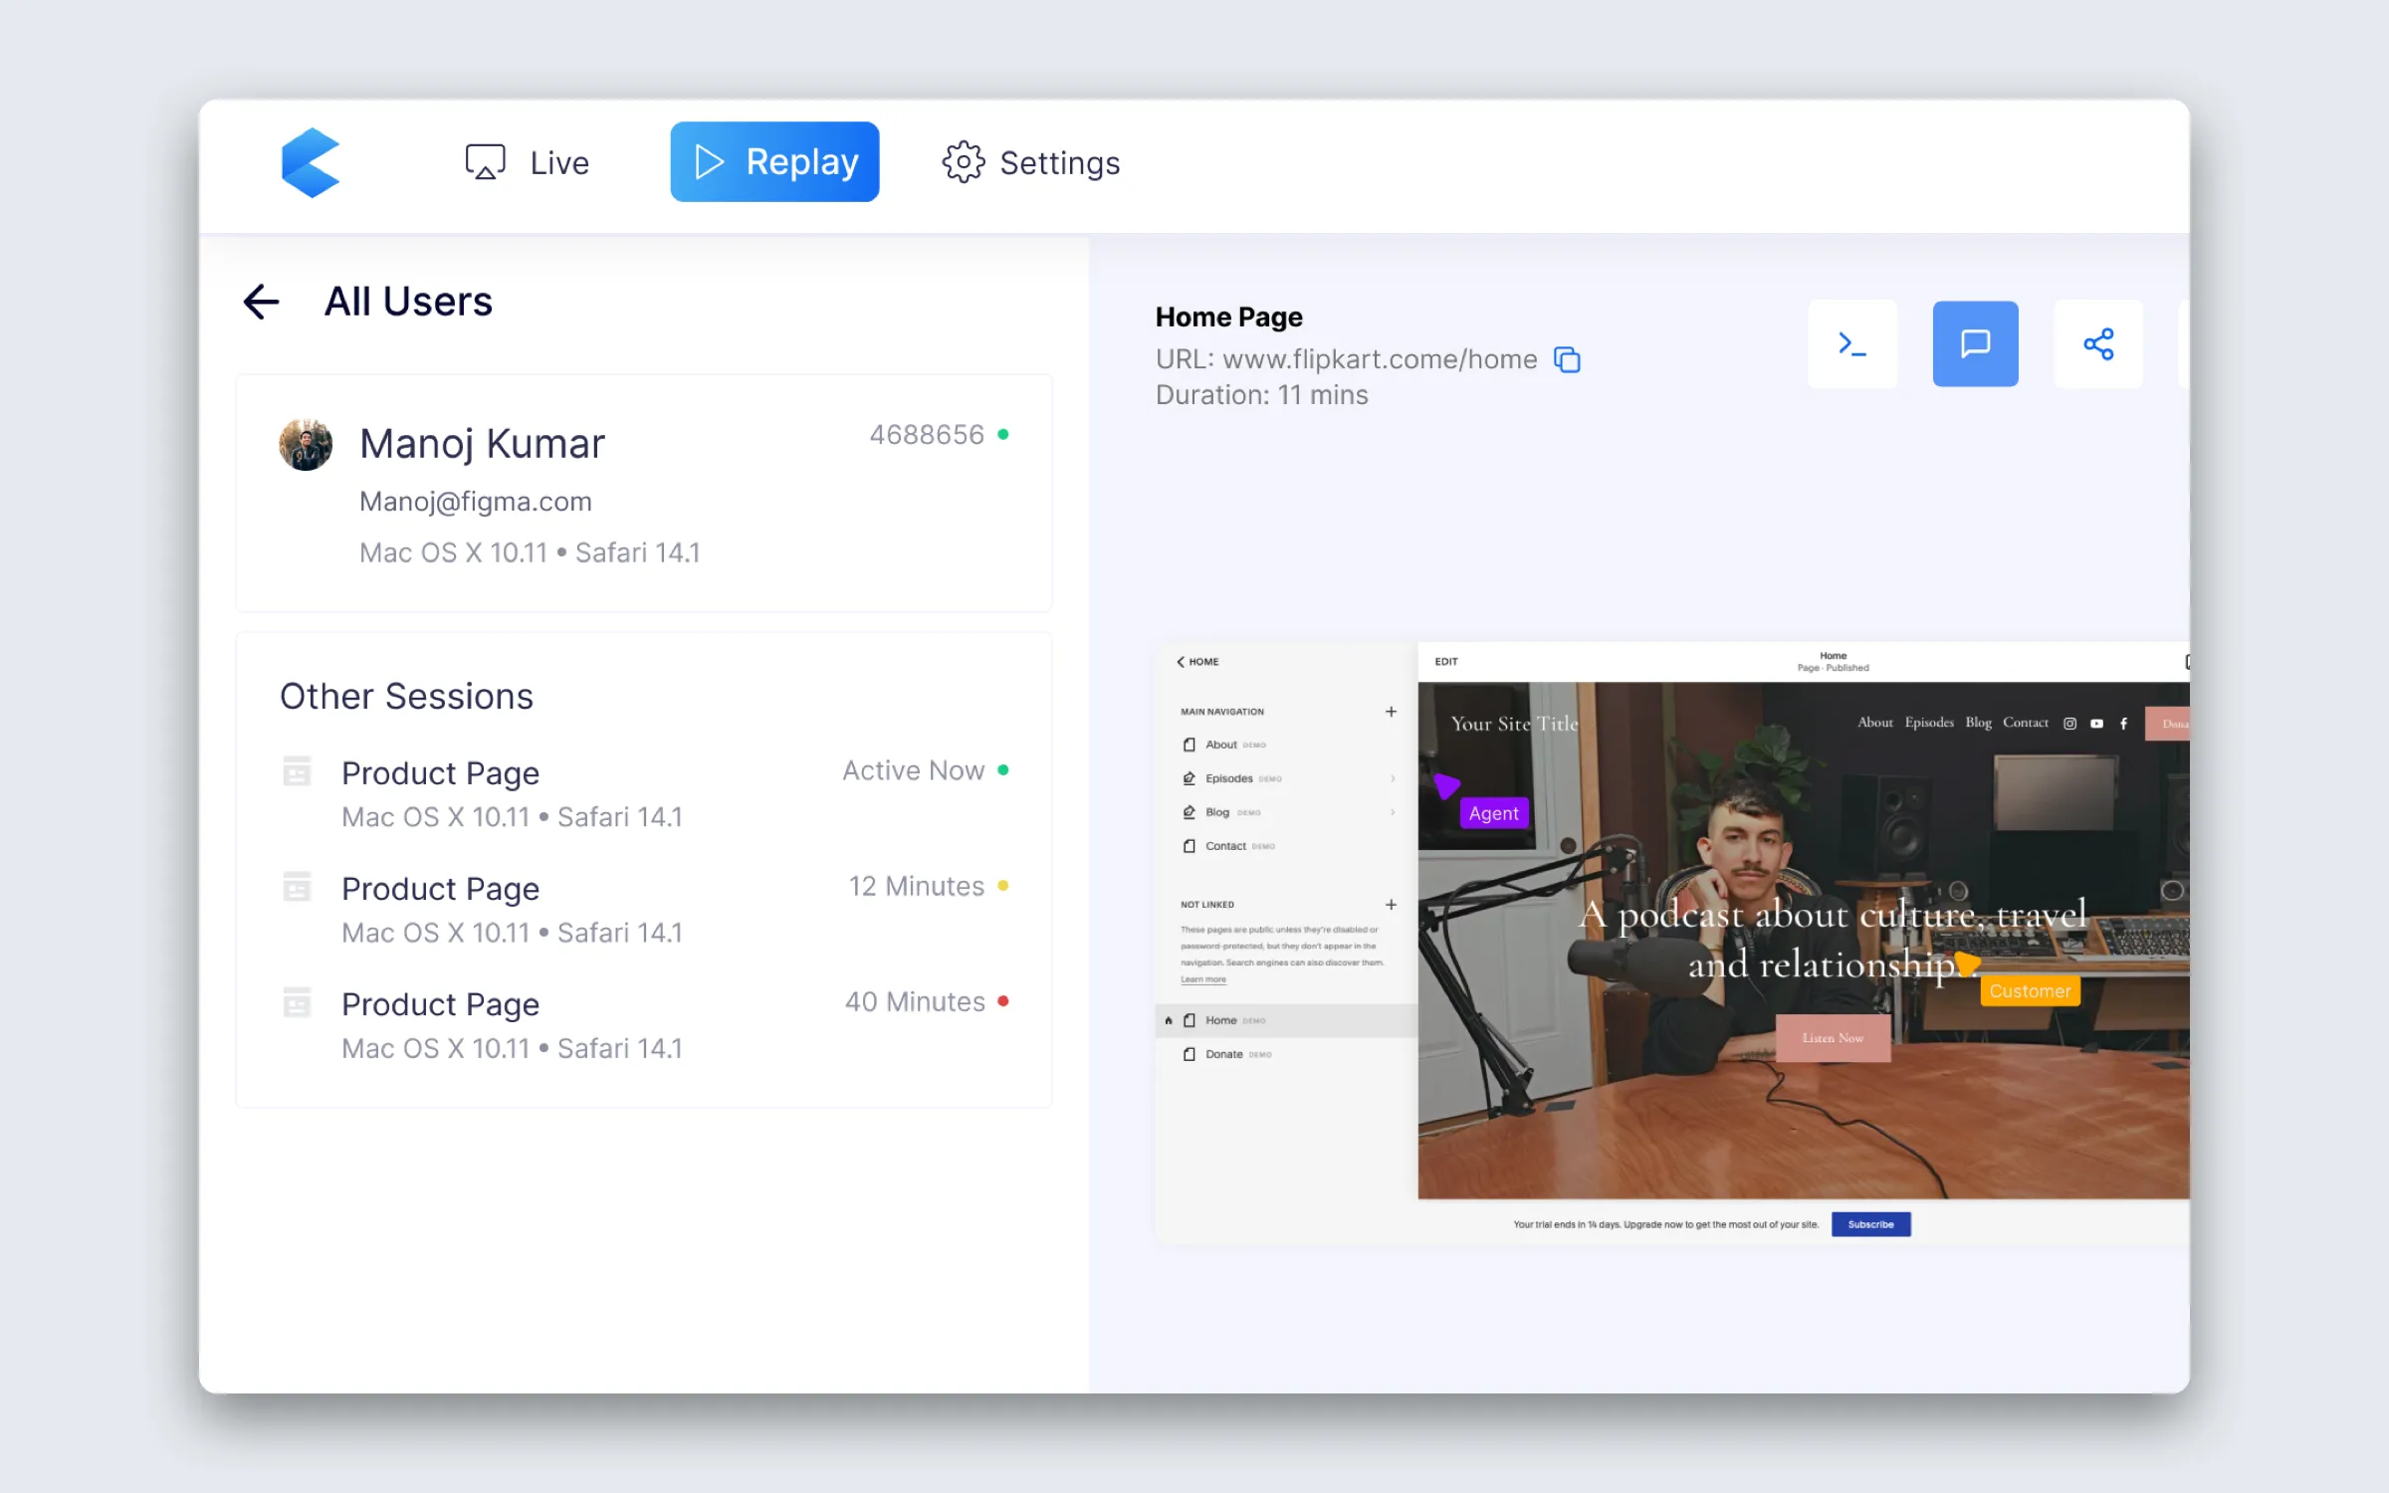
Task: Click the yellow Customer cursor label
Action: (2030, 991)
